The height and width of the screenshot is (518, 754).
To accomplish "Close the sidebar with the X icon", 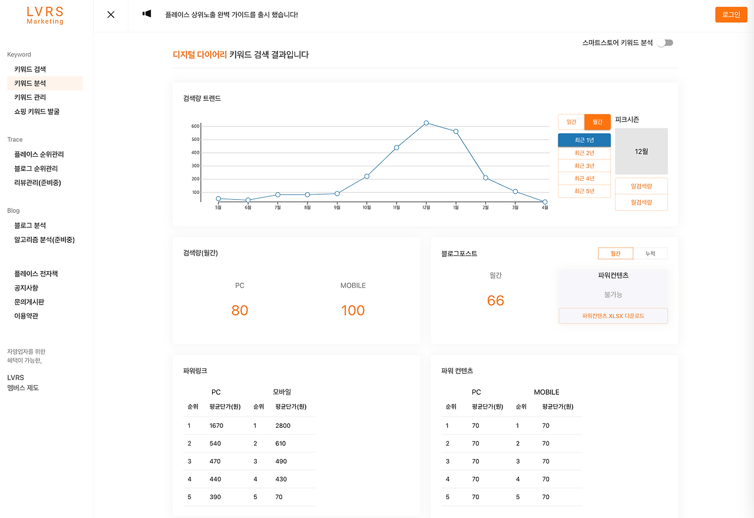I will (111, 15).
